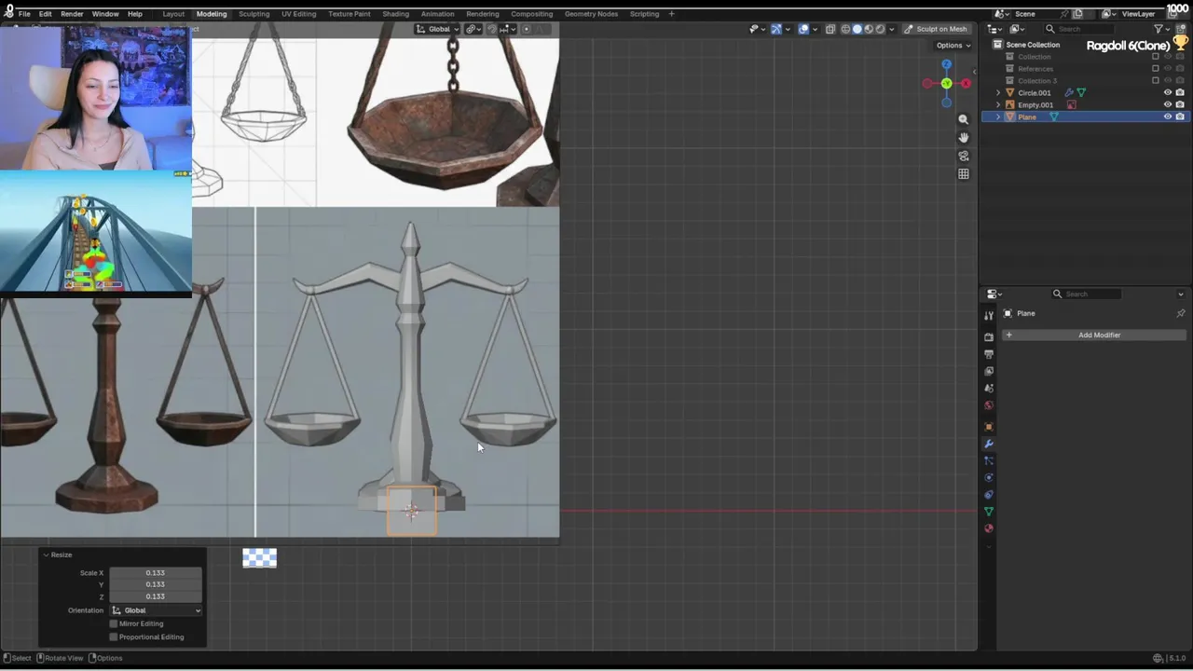This screenshot has width=1193, height=671.
Task: Switch to the UV Editing workspace tab
Action: [298, 14]
